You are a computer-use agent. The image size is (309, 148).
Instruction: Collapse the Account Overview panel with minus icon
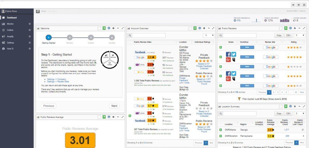pyautogui.click(x=209, y=28)
